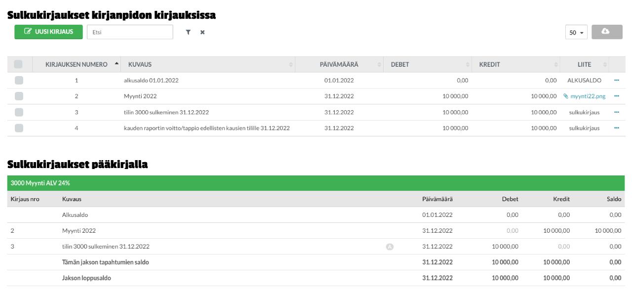Open the 50 rows-per-page dropdown
Viewport: 632px width, 297px height.
point(576,32)
